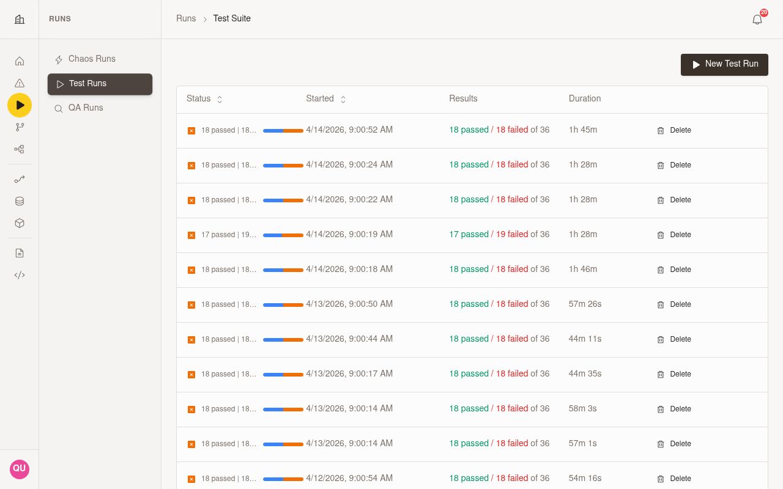Screen dimensions: 783x489
Task: Select Test Runs in sidebar
Action: click(100, 84)
